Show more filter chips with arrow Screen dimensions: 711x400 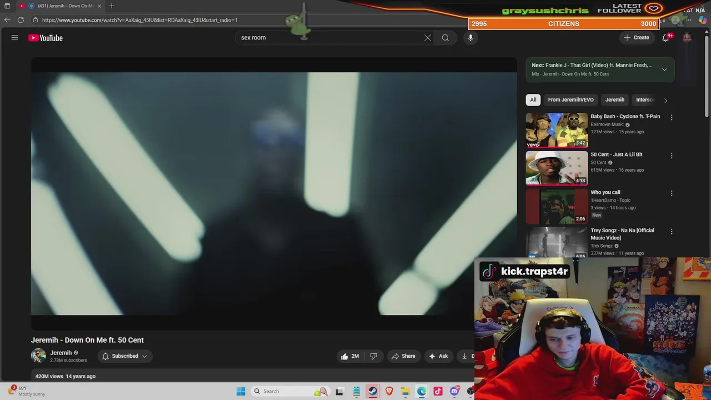665,101
